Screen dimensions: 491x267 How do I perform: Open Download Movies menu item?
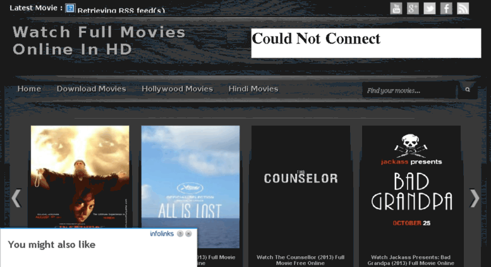(92, 89)
